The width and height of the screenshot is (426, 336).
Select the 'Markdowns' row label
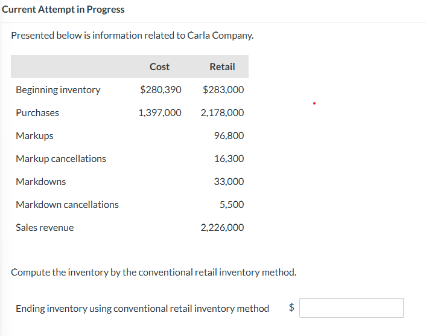[41, 181]
